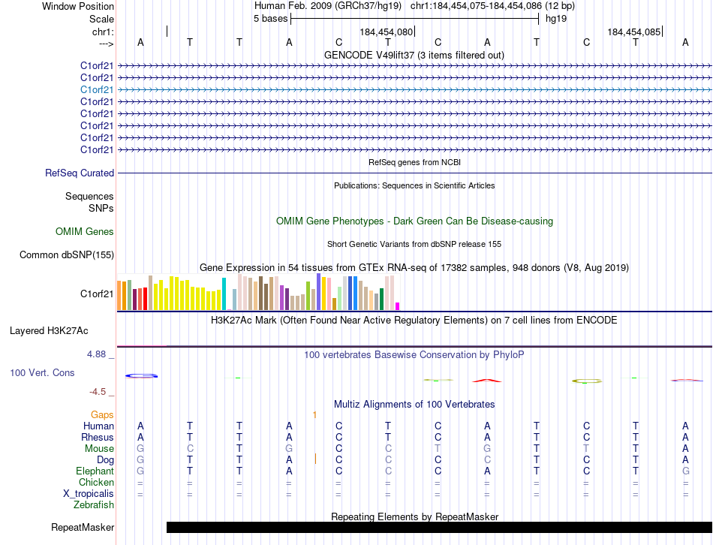
Task: Open the GENCODE V49lift37 track title
Action: pyautogui.click(x=414, y=55)
